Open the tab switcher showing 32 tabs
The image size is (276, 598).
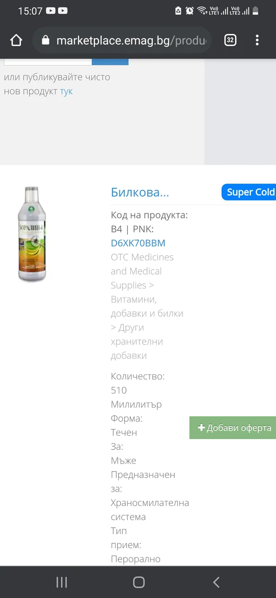[230, 40]
